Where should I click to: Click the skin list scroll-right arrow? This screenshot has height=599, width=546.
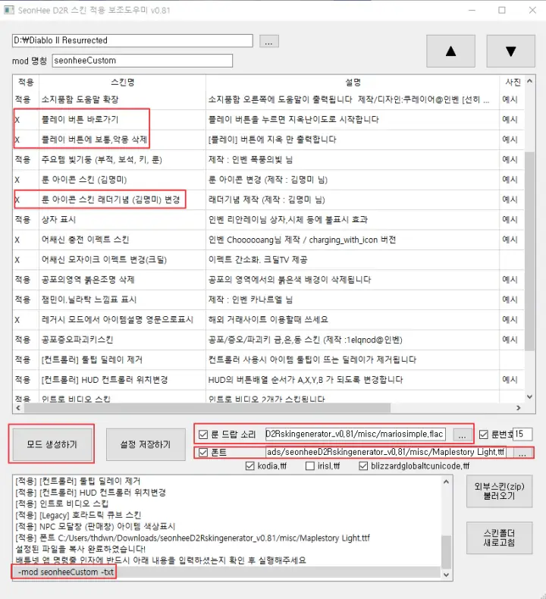519,408
